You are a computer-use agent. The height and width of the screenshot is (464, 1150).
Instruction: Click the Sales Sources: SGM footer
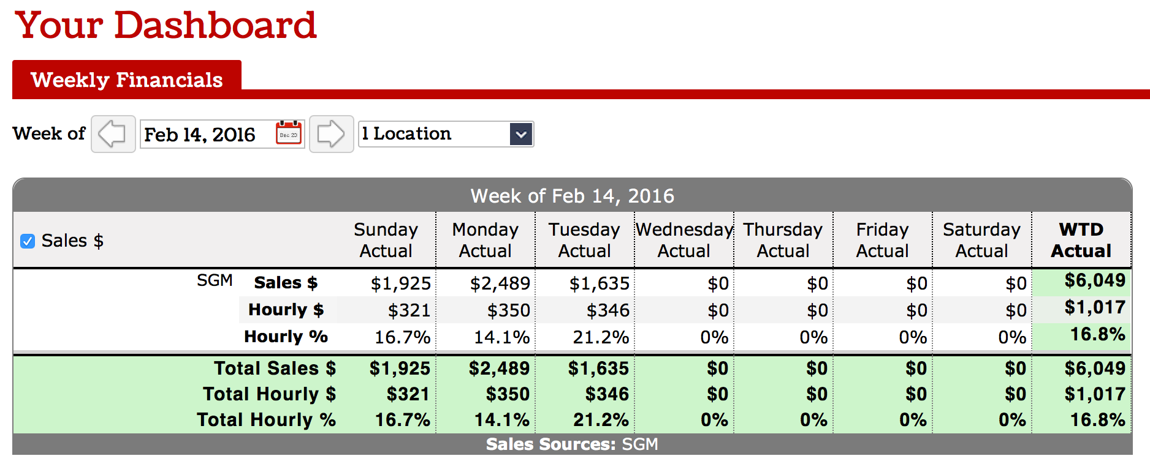tap(572, 444)
